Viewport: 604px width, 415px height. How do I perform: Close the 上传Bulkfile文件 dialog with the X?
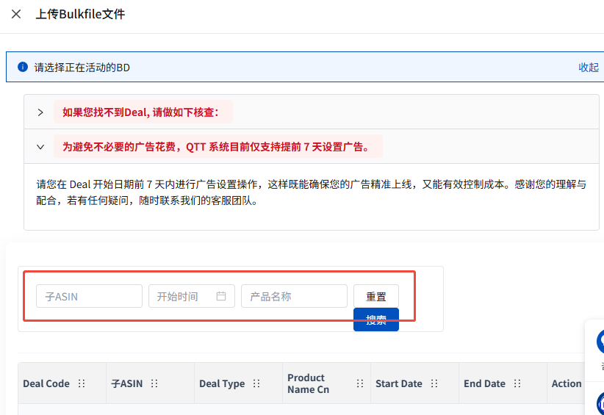(x=16, y=14)
